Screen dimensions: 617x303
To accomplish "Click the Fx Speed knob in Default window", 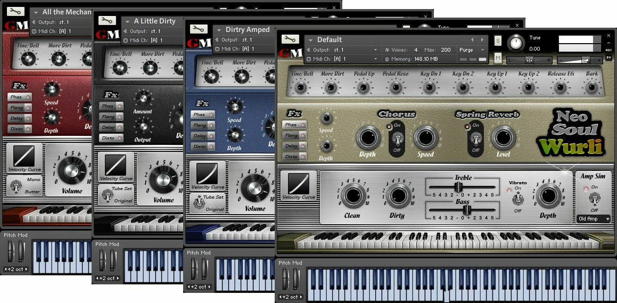I will 326,118.
